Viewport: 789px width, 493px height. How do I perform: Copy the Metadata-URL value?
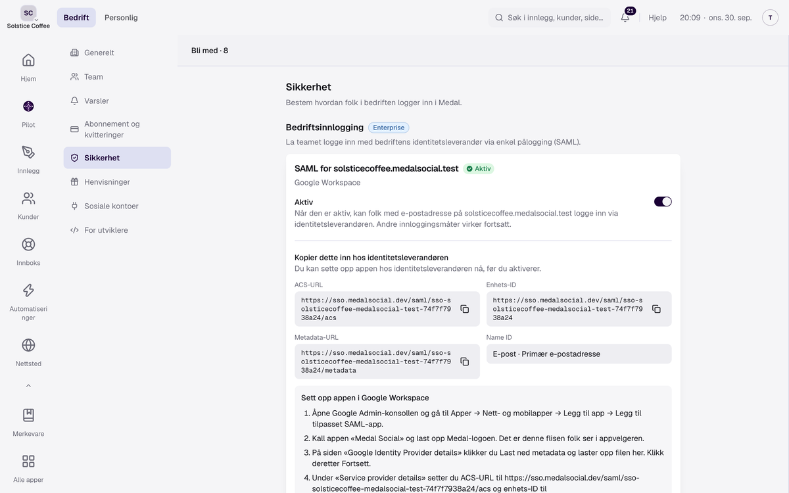[464, 362]
